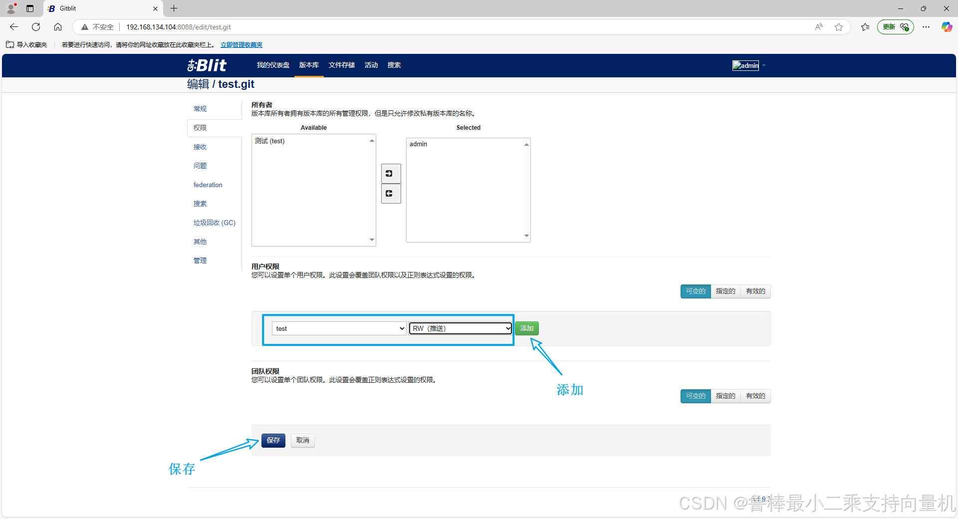Viewport: 958px width, 519px height.
Task: Save changes with the 保存 button
Action: tap(272, 441)
